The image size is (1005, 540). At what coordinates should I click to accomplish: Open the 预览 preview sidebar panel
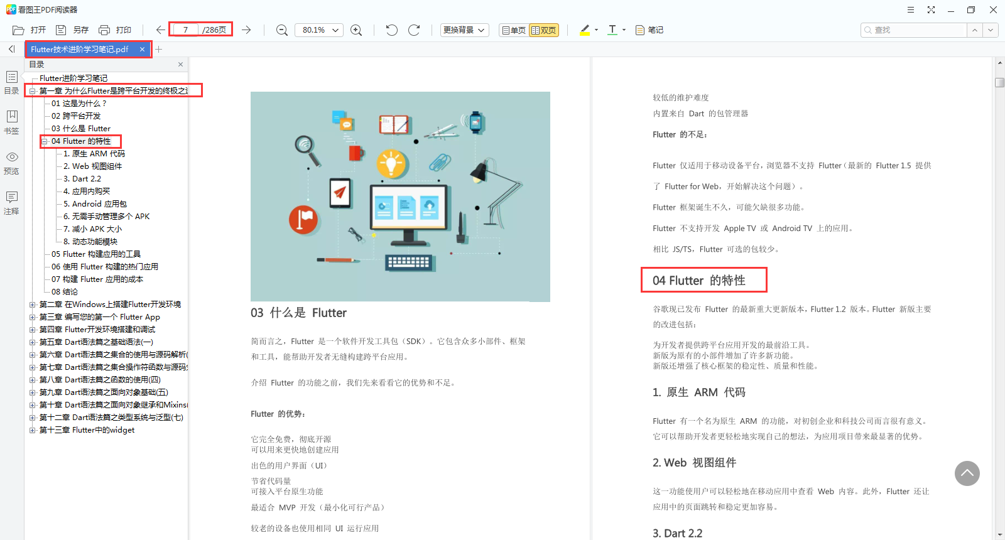pyautogui.click(x=11, y=163)
